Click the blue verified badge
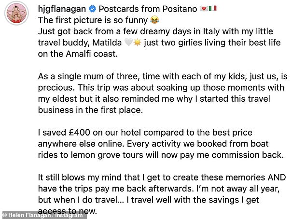Viewport: 306px width, 219px height. 93,9
